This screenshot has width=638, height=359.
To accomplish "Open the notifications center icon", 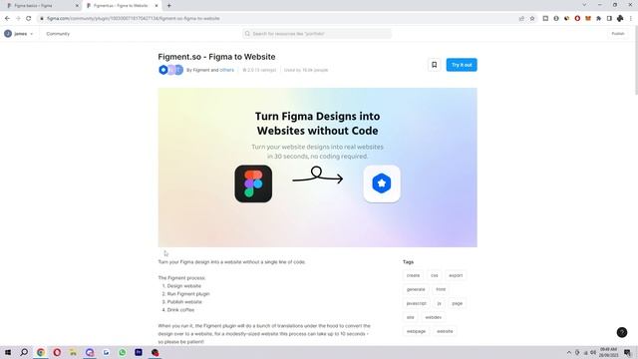I will (x=627, y=352).
